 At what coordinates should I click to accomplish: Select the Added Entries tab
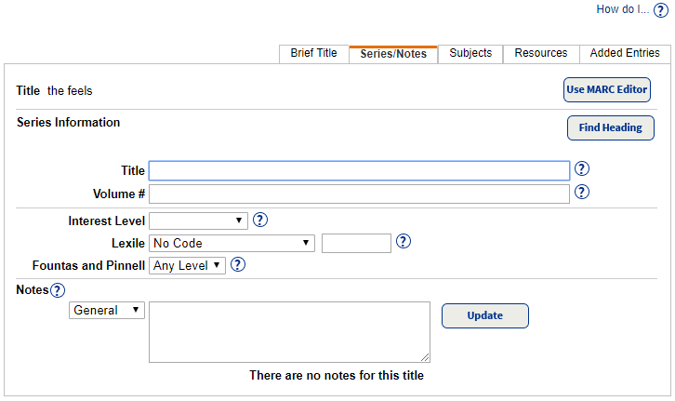tap(623, 54)
